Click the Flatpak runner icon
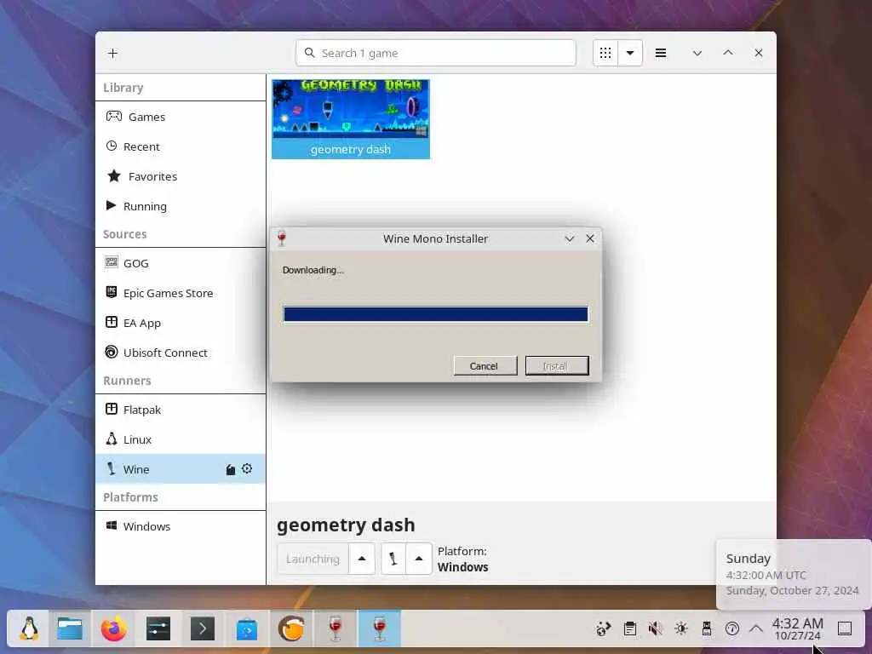The height and width of the screenshot is (654, 872). tap(112, 409)
